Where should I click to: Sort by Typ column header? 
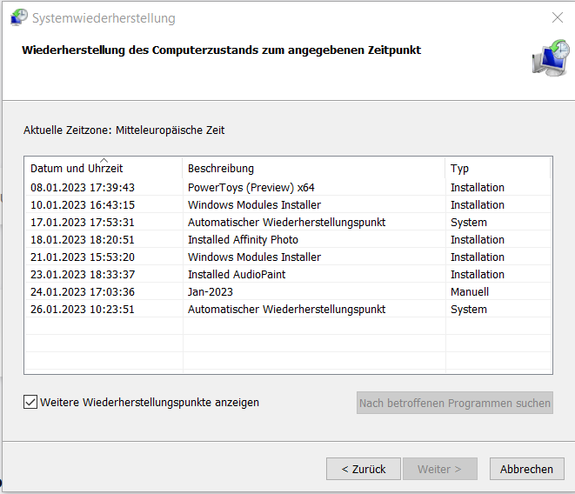[498, 169]
